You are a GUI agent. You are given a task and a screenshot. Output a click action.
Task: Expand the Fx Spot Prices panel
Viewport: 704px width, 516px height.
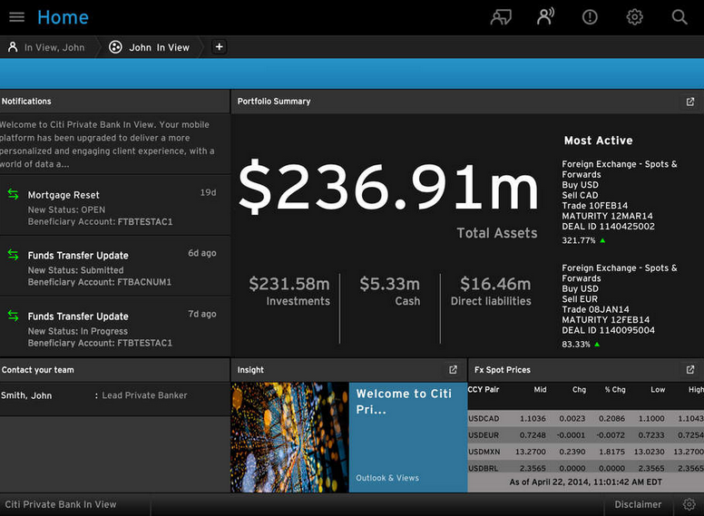690,370
